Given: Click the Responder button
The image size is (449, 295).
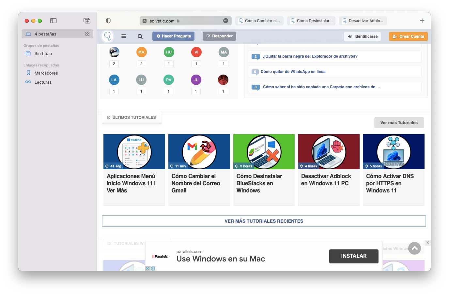Looking at the screenshot, I should [219, 36].
